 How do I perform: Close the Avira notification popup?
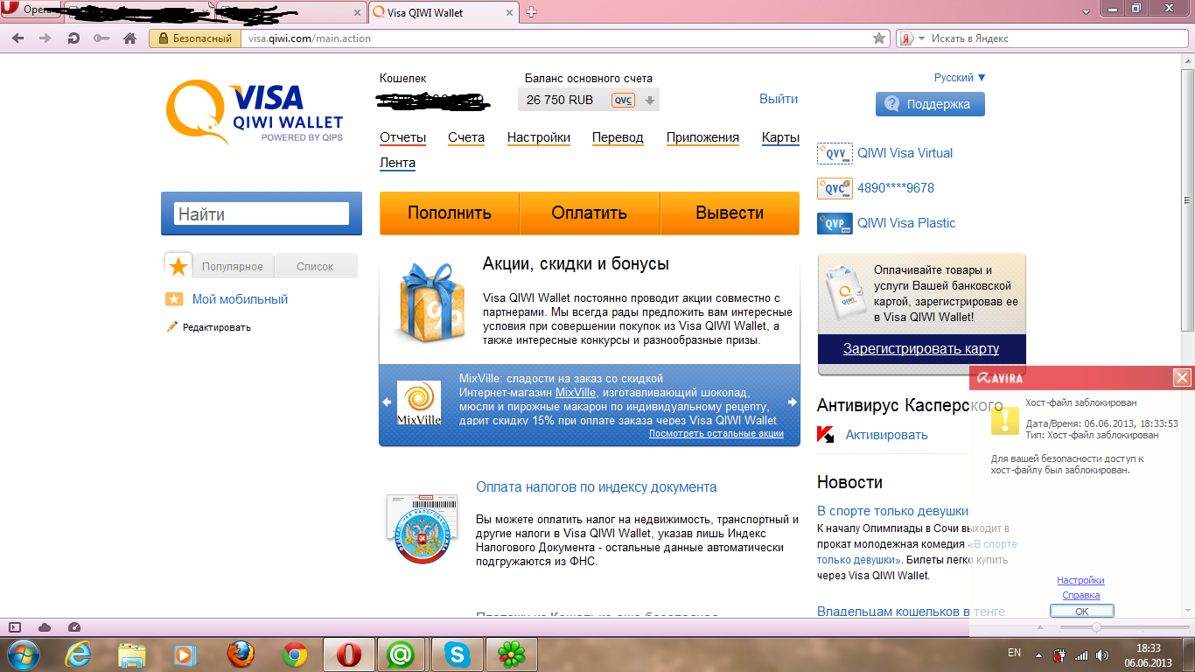point(1182,378)
